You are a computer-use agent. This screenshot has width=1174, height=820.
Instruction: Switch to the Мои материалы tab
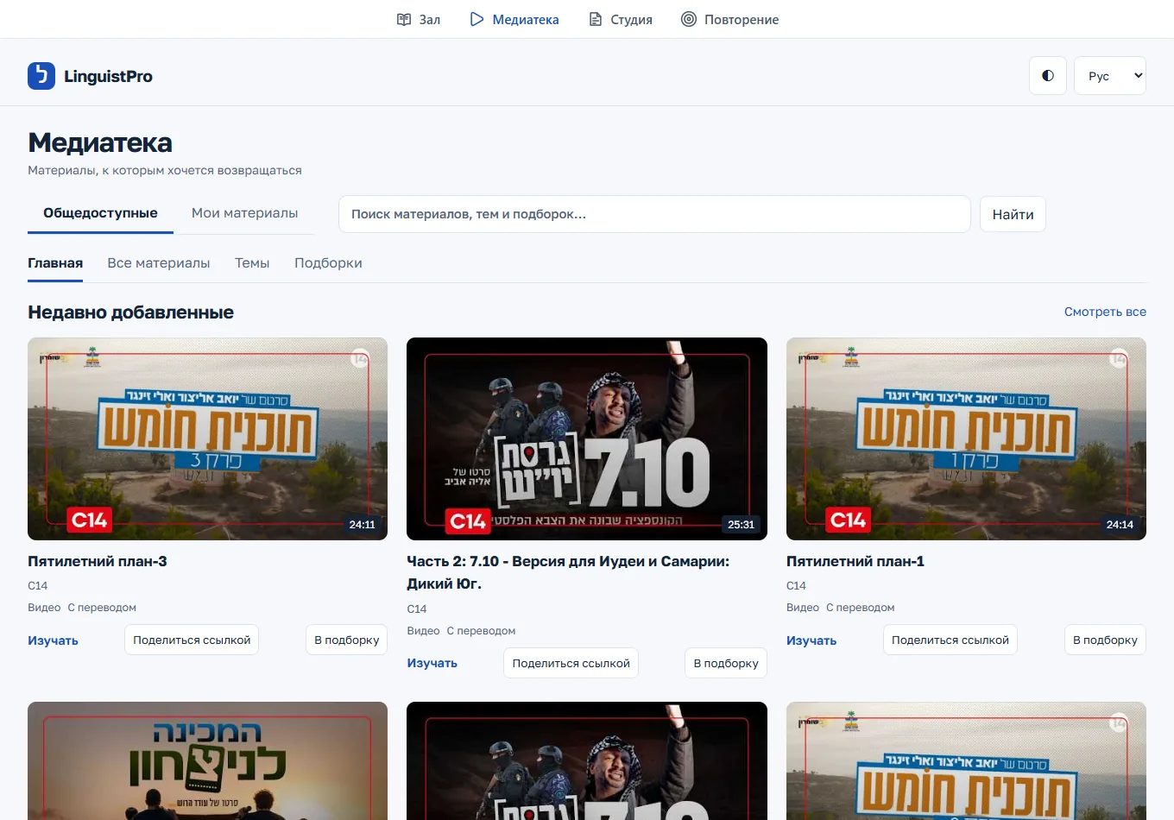click(x=244, y=213)
